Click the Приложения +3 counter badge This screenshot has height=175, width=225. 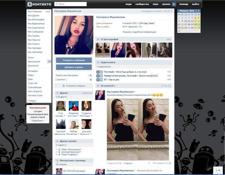point(49,61)
